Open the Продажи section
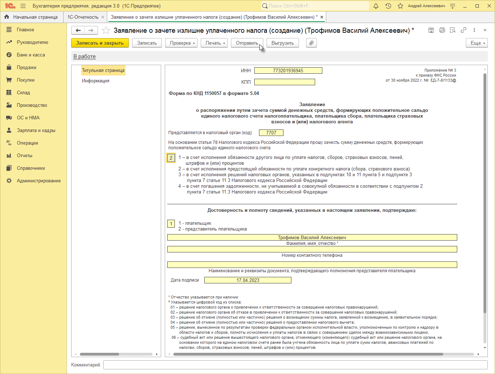Viewport: 495px width, 374px height. click(33, 68)
